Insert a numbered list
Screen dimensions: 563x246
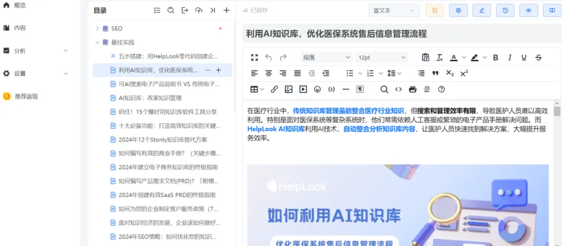370,73
